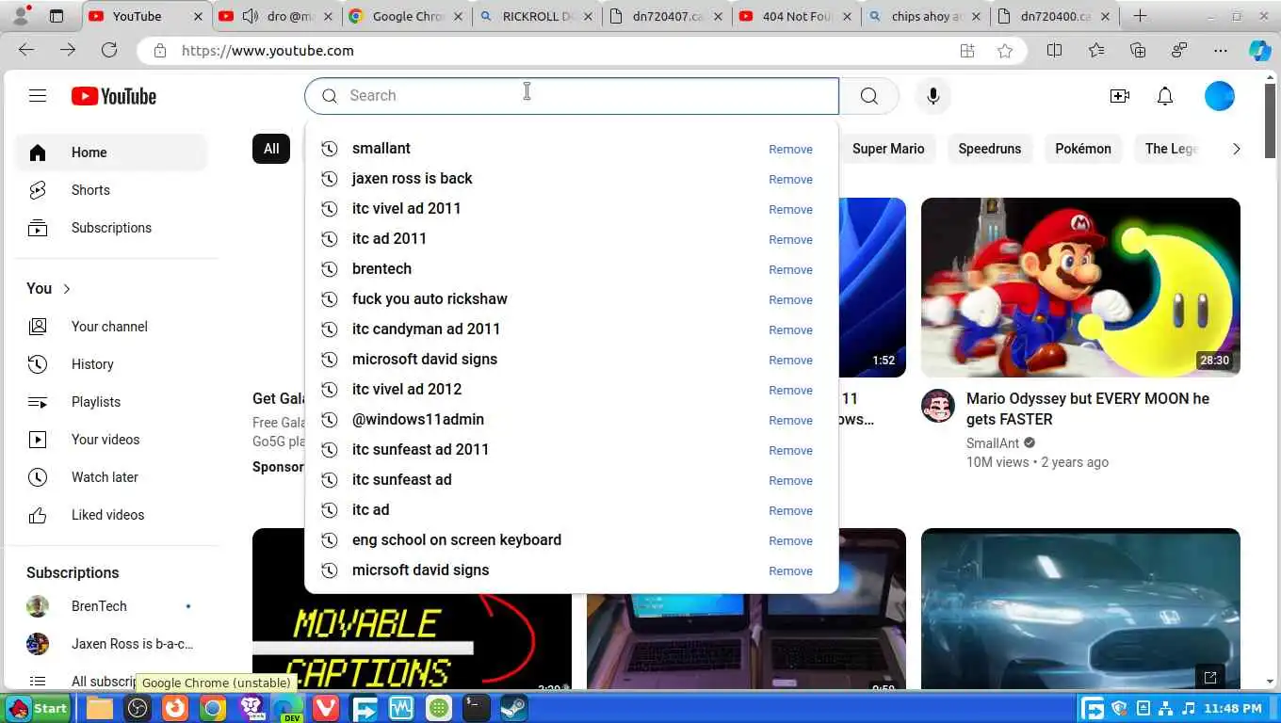Click the Start button
This screenshot has width=1281, height=723.
pos(38,708)
